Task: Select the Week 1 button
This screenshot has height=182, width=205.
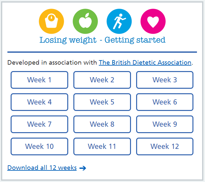Action: [x=39, y=80]
